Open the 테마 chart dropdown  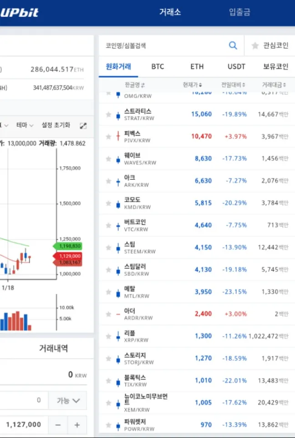click(25, 125)
